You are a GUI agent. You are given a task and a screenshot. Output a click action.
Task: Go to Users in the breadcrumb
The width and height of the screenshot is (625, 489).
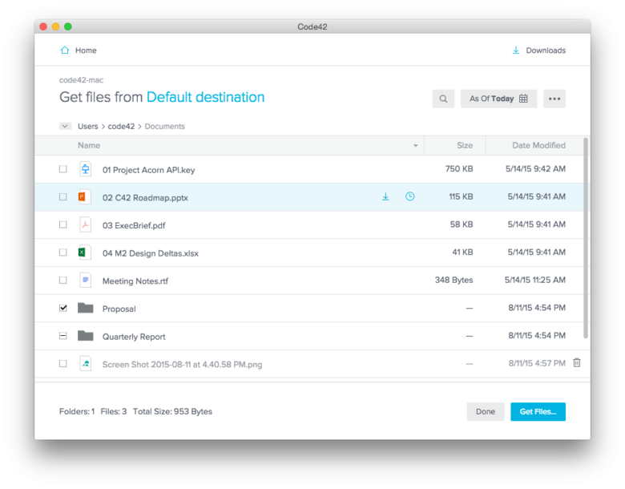point(87,127)
